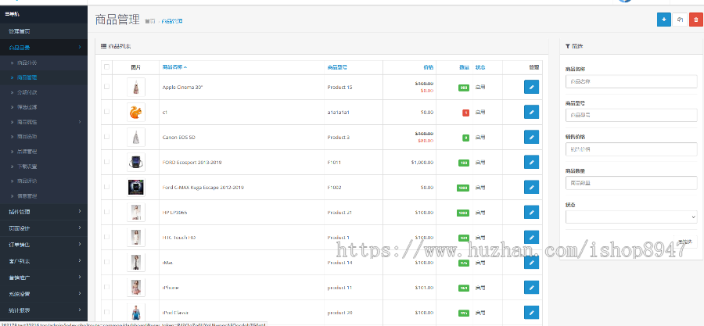704x326 pixels.
Task: Toggle the select-all checkbox in table header
Action: pyautogui.click(x=106, y=66)
